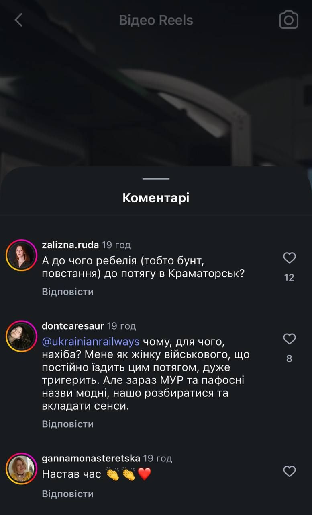Open zalizna.ruda's profile picture
Screen dimensions: 312x515
point(21,255)
